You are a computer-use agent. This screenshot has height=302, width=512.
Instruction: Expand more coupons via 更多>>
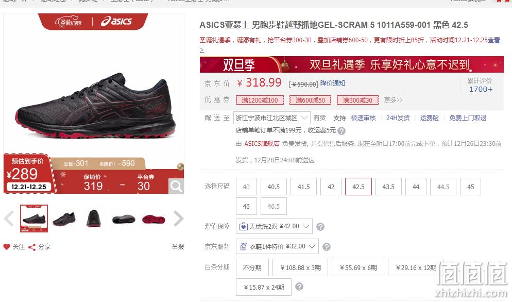[x=393, y=100]
